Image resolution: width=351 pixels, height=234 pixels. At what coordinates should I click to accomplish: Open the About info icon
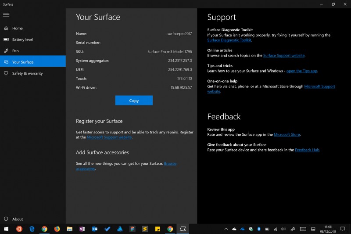(x=6, y=219)
